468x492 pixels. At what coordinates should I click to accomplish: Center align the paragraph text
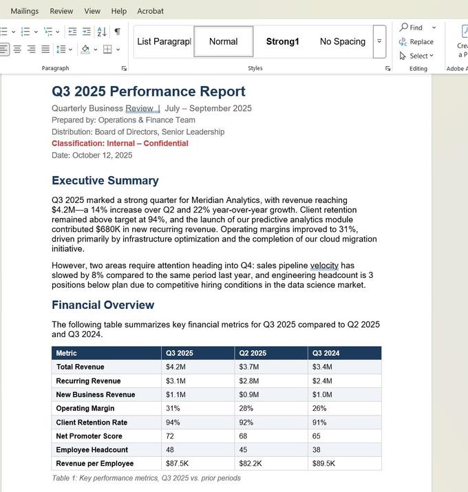pyautogui.click(x=17, y=50)
